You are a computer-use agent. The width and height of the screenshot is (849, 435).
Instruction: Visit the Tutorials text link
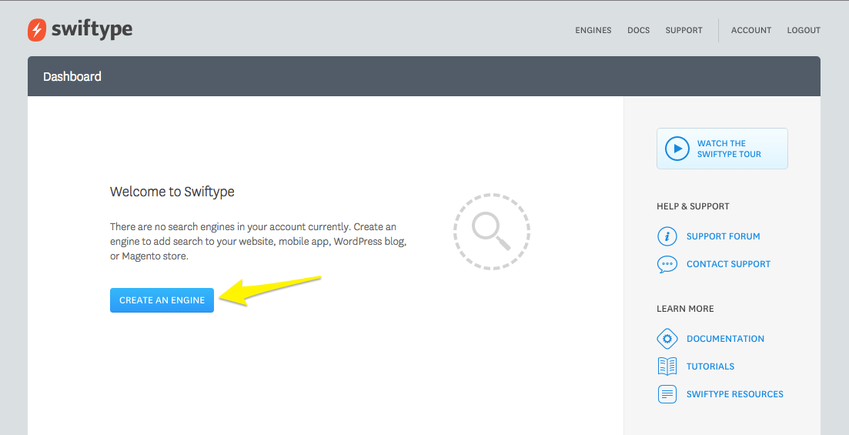[710, 366]
